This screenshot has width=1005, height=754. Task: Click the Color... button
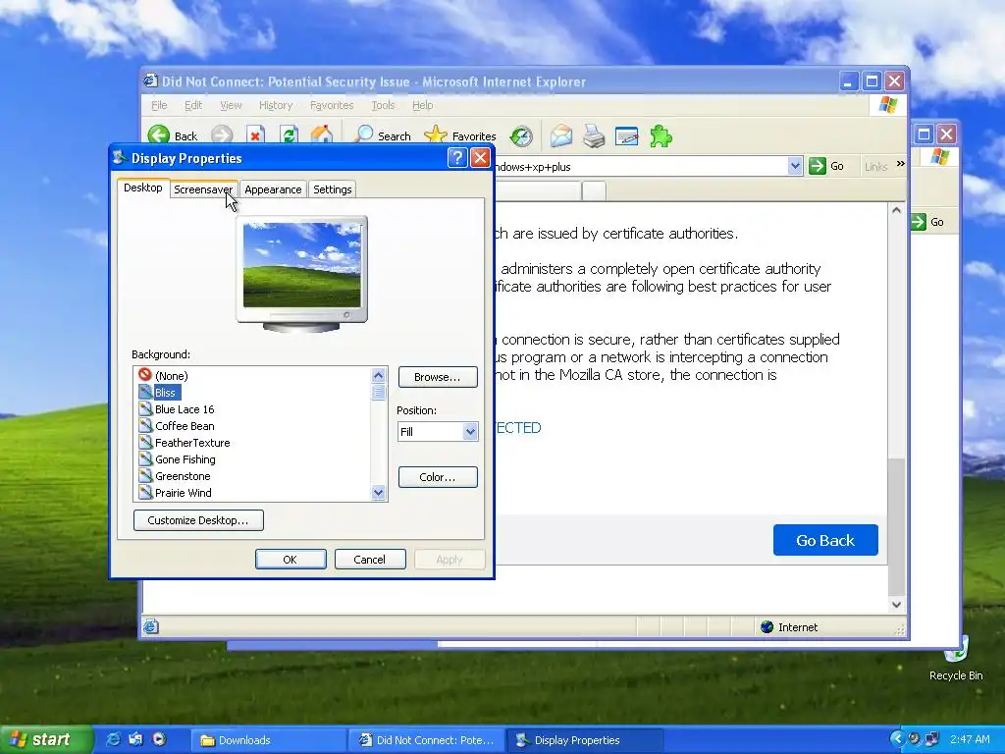click(438, 477)
